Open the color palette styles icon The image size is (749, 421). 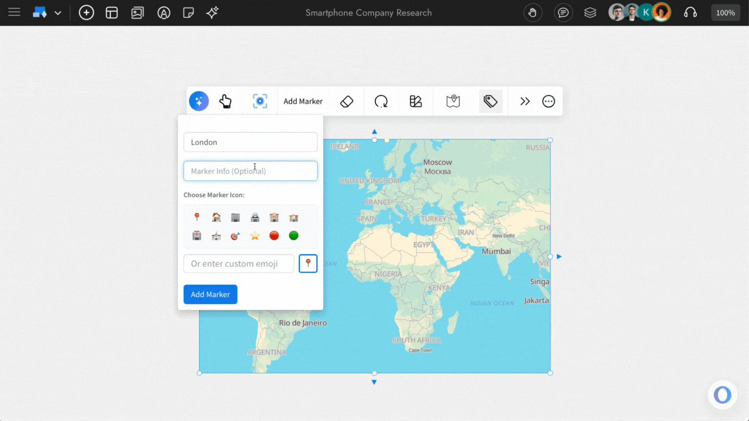[x=415, y=101]
